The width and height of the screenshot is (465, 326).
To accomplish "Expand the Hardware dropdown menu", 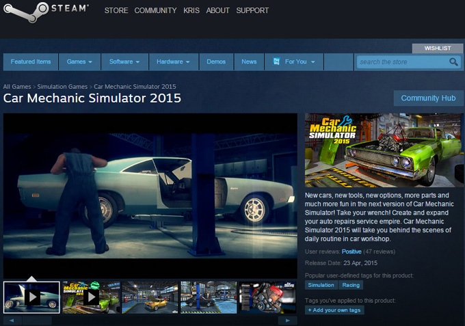I will 173,62.
